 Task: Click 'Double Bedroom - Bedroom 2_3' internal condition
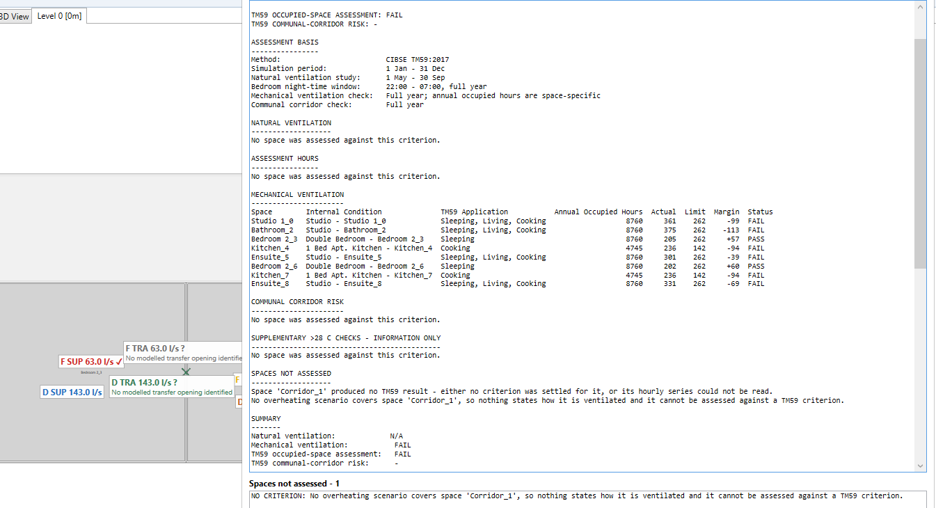365,239
